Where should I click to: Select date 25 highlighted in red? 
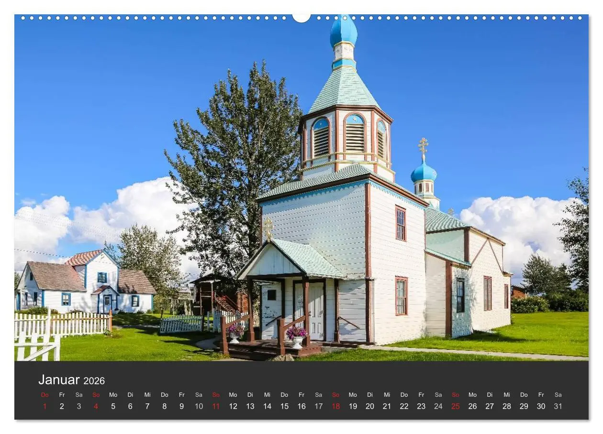point(455,406)
